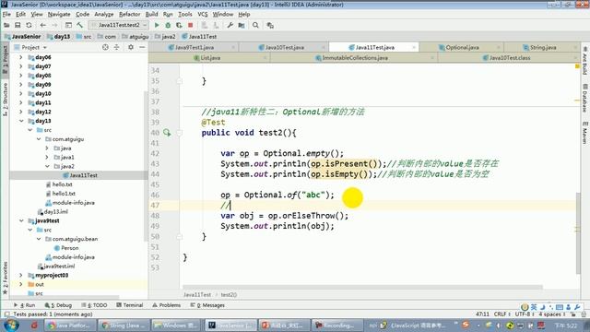The image size is (590, 332).
Task: Synchronize files with the refresh icon
Action: (29, 25)
